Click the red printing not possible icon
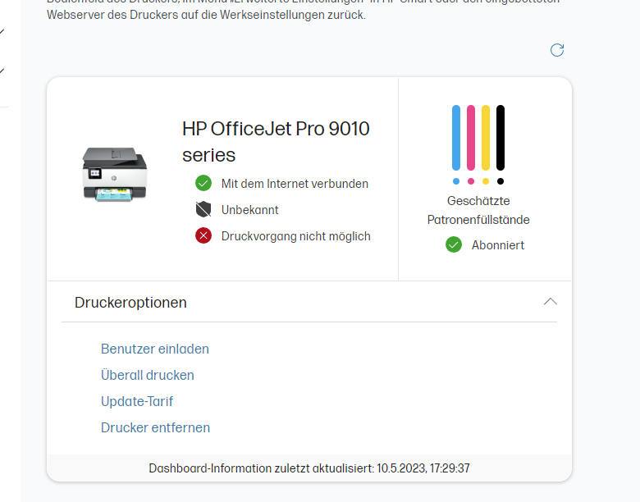 point(203,236)
